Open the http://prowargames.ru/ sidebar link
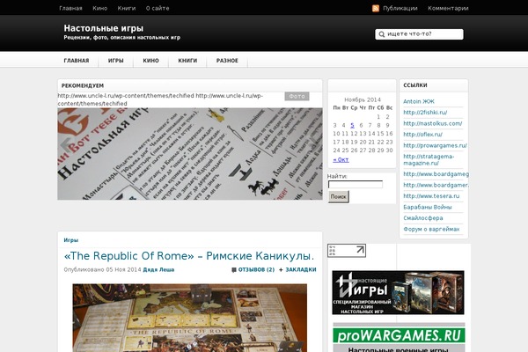The height and width of the screenshot is (352, 528). 435,145
